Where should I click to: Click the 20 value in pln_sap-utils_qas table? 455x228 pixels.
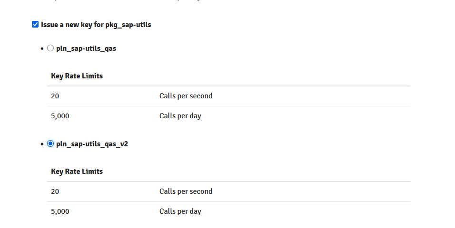tap(55, 96)
